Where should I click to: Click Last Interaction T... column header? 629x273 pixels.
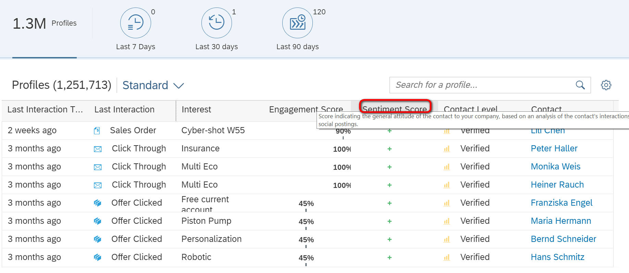tap(45, 110)
